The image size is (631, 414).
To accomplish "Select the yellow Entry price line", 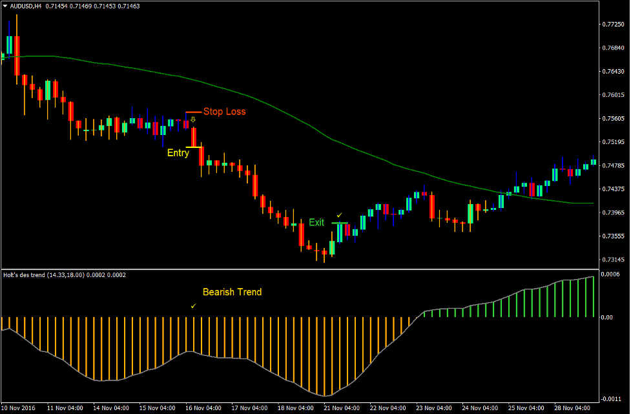I will pos(194,147).
